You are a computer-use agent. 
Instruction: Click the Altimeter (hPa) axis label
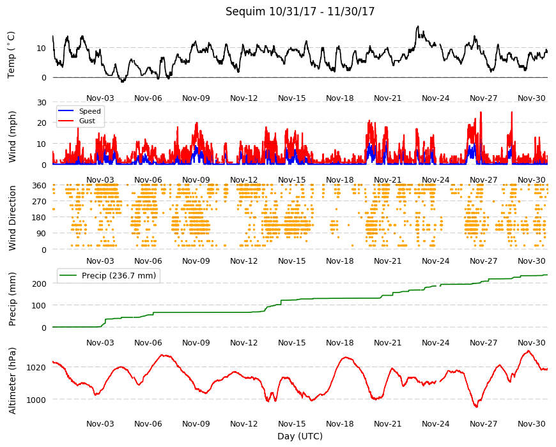[x=12, y=381]
